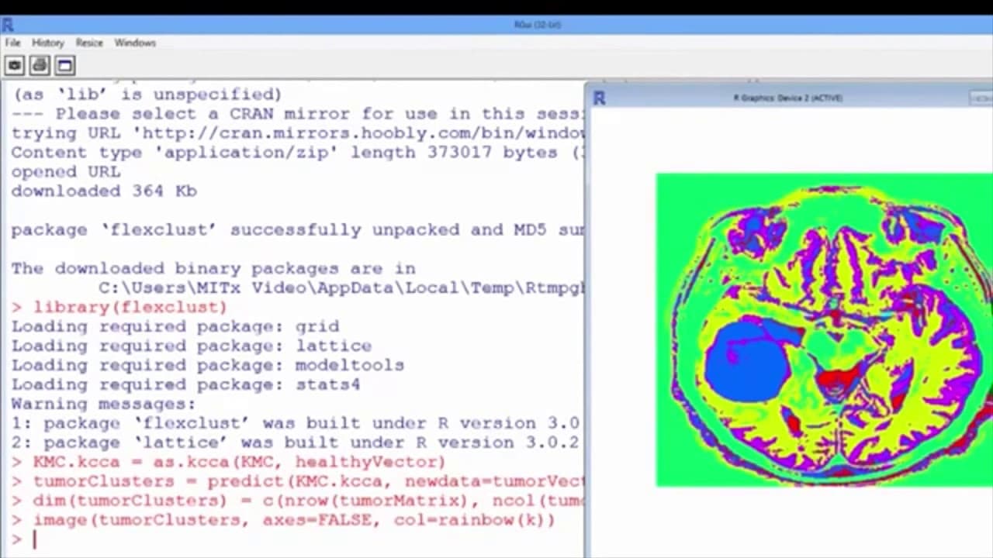Viewport: 993px width, 558px height.
Task: Click the "tumorClusters = predict(KMC.kcca" command line
Action: [298, 481]
